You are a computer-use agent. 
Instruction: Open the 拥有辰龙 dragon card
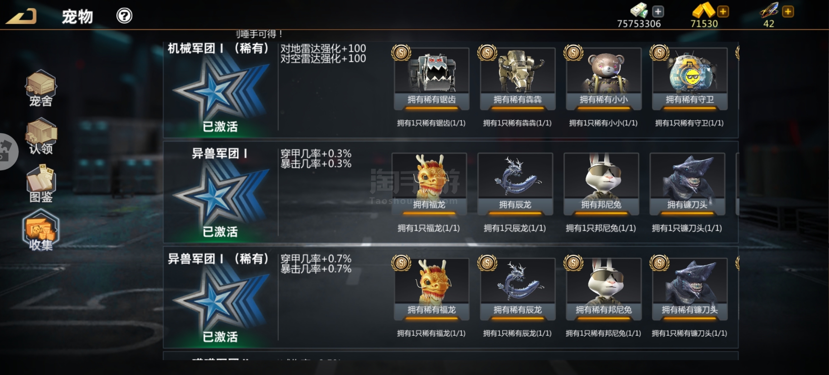pyautogui.click(x=515, y=184)
